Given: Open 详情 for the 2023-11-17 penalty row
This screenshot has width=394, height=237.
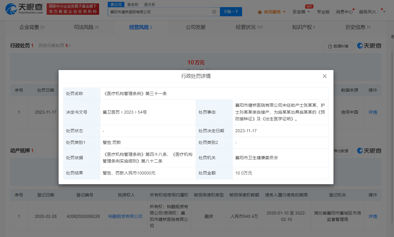Looking at the screenshot, I should [x=373, y=112].
